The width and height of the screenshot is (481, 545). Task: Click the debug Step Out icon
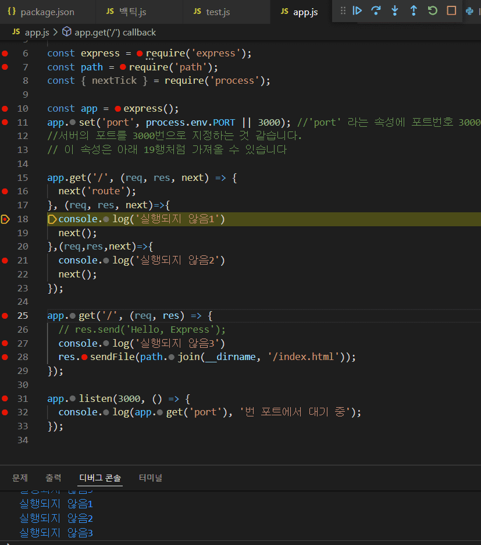coord(414,11)
